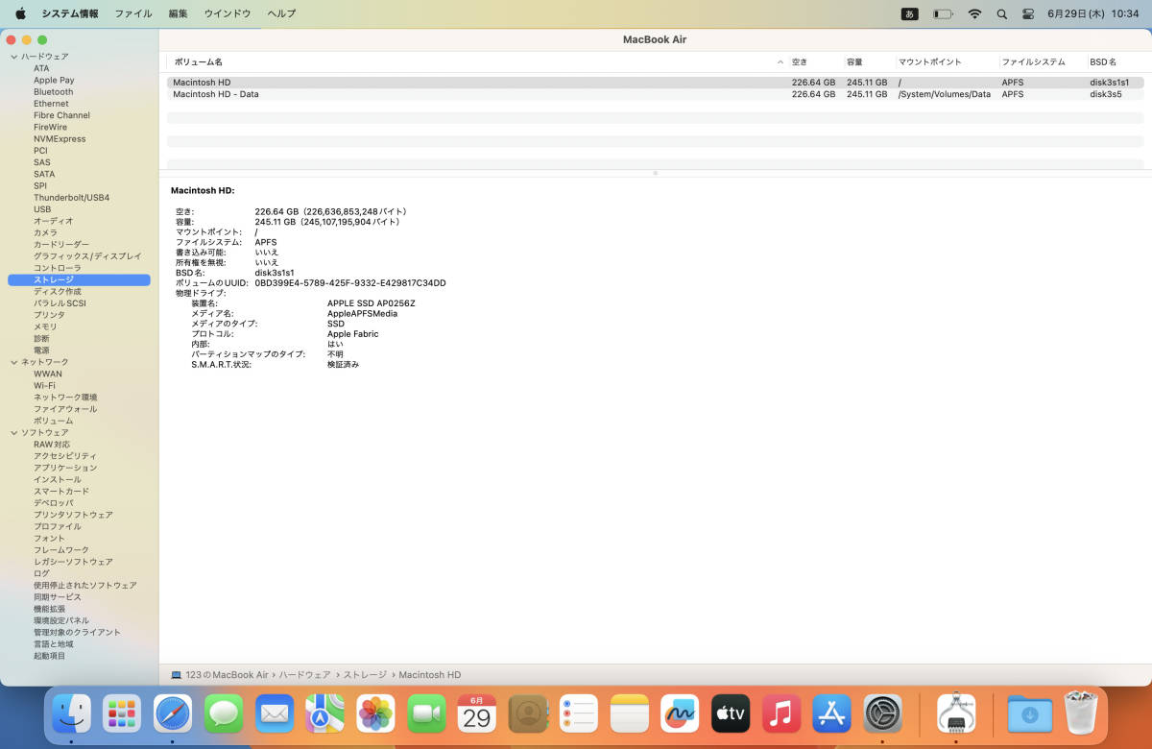This screenshot has width=1152, height=749.
Task: Select the Macintosh HD - Data row
Action: (x=216, y=94)
